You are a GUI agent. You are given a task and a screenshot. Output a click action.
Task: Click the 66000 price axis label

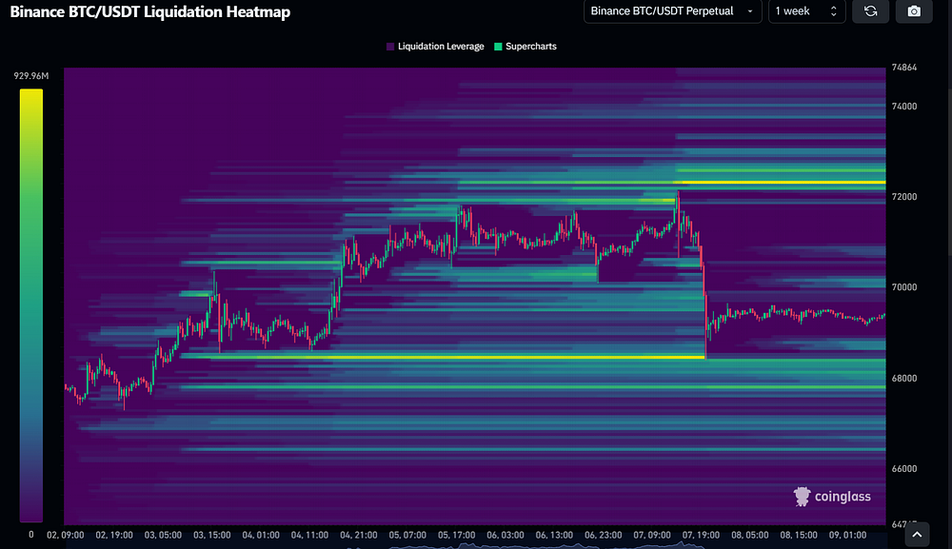pyautogui.click(x=904, y=468)
